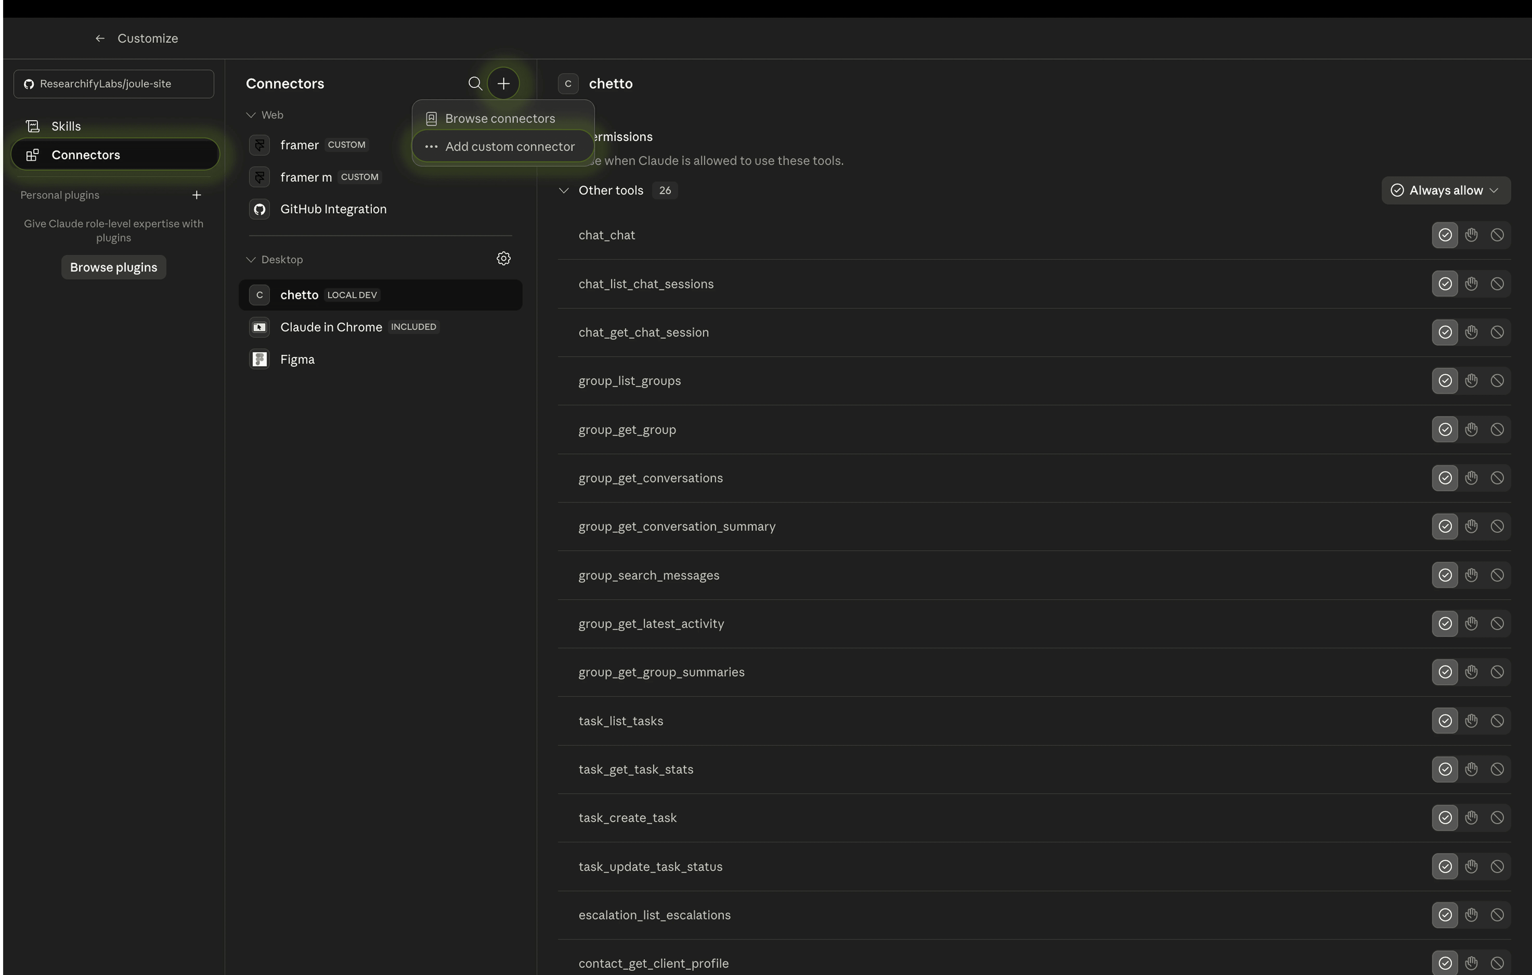Click the contact_get_client_profile tool name
Screen dimensions: 1532x975
point(653,964)
